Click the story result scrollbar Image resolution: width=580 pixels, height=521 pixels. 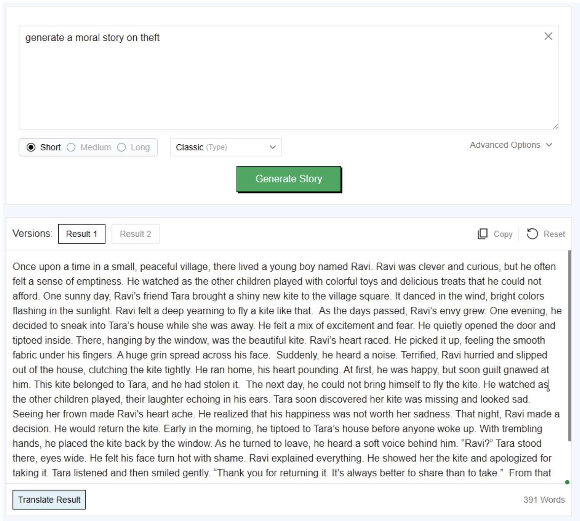pos(569,346)
